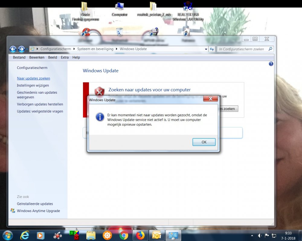The width and height of the screenshot is (302, 241).
Task: Open the Help menu
Action: [76, 58]
